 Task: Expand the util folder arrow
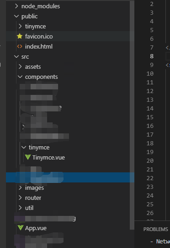pyautogui.click(x=20, y=208)
